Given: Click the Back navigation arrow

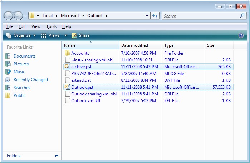Looking at the screenshot, I should [x=8, y=16].
